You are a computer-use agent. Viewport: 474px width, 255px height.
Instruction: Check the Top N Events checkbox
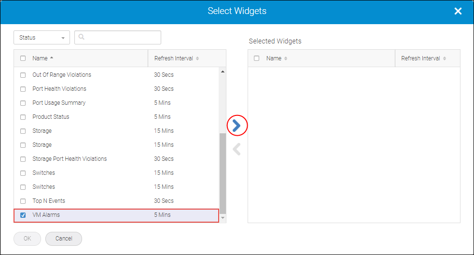[23, 201]
